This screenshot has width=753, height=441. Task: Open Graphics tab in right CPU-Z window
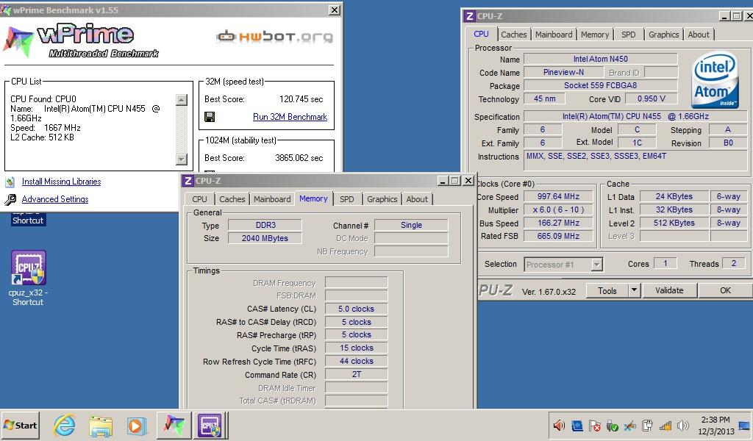[663, 35]
